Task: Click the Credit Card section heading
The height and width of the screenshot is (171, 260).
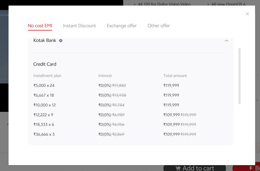Action: [x=45, y=64]
